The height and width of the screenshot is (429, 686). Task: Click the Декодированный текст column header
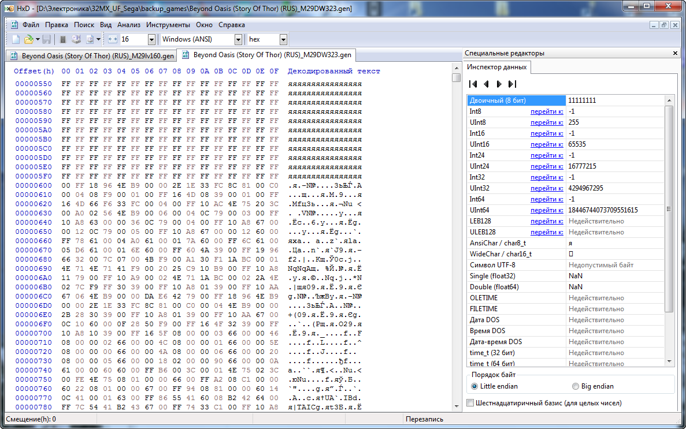tap(334, 71)
